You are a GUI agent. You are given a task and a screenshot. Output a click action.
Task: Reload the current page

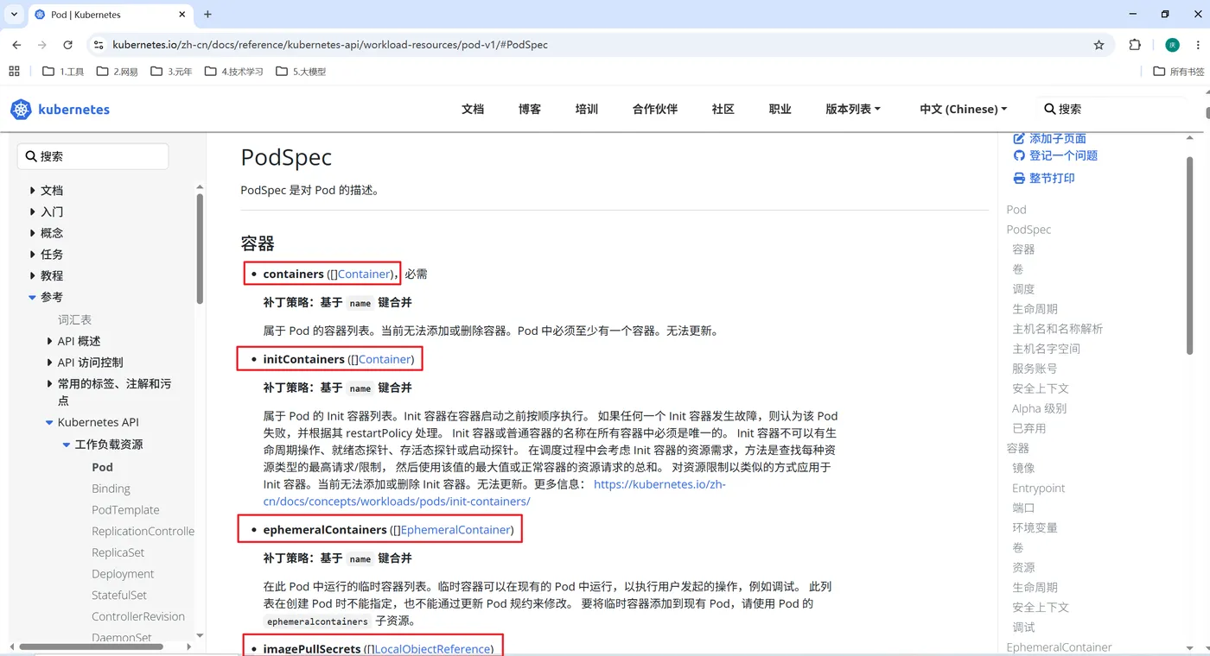tap(67, 45)
